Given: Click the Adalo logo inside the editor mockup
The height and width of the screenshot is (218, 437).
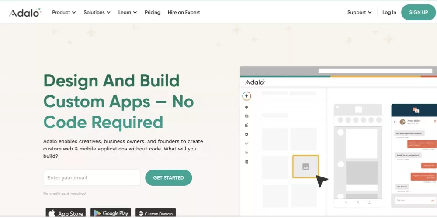Looking at the screenshot, I should [255, 82].
